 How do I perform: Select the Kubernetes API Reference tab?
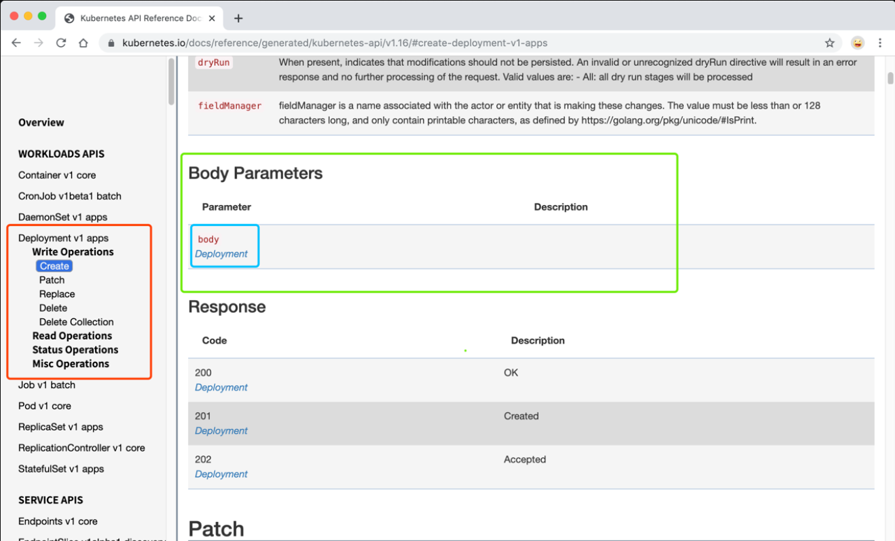[140, 18]
